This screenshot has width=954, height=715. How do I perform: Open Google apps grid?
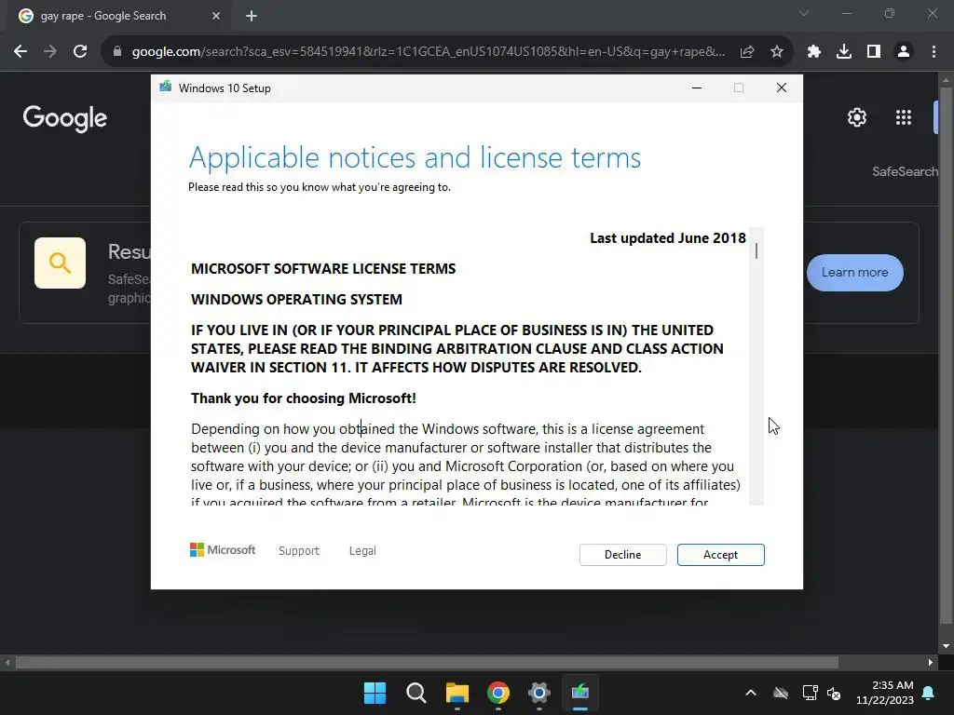click(x=904, y=117)
